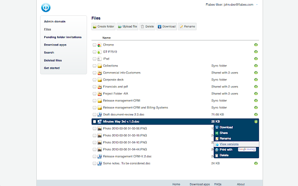Click the Upload file button
Image resolution: width=298 pixels, height=186 pixels.
pos(127,27)
